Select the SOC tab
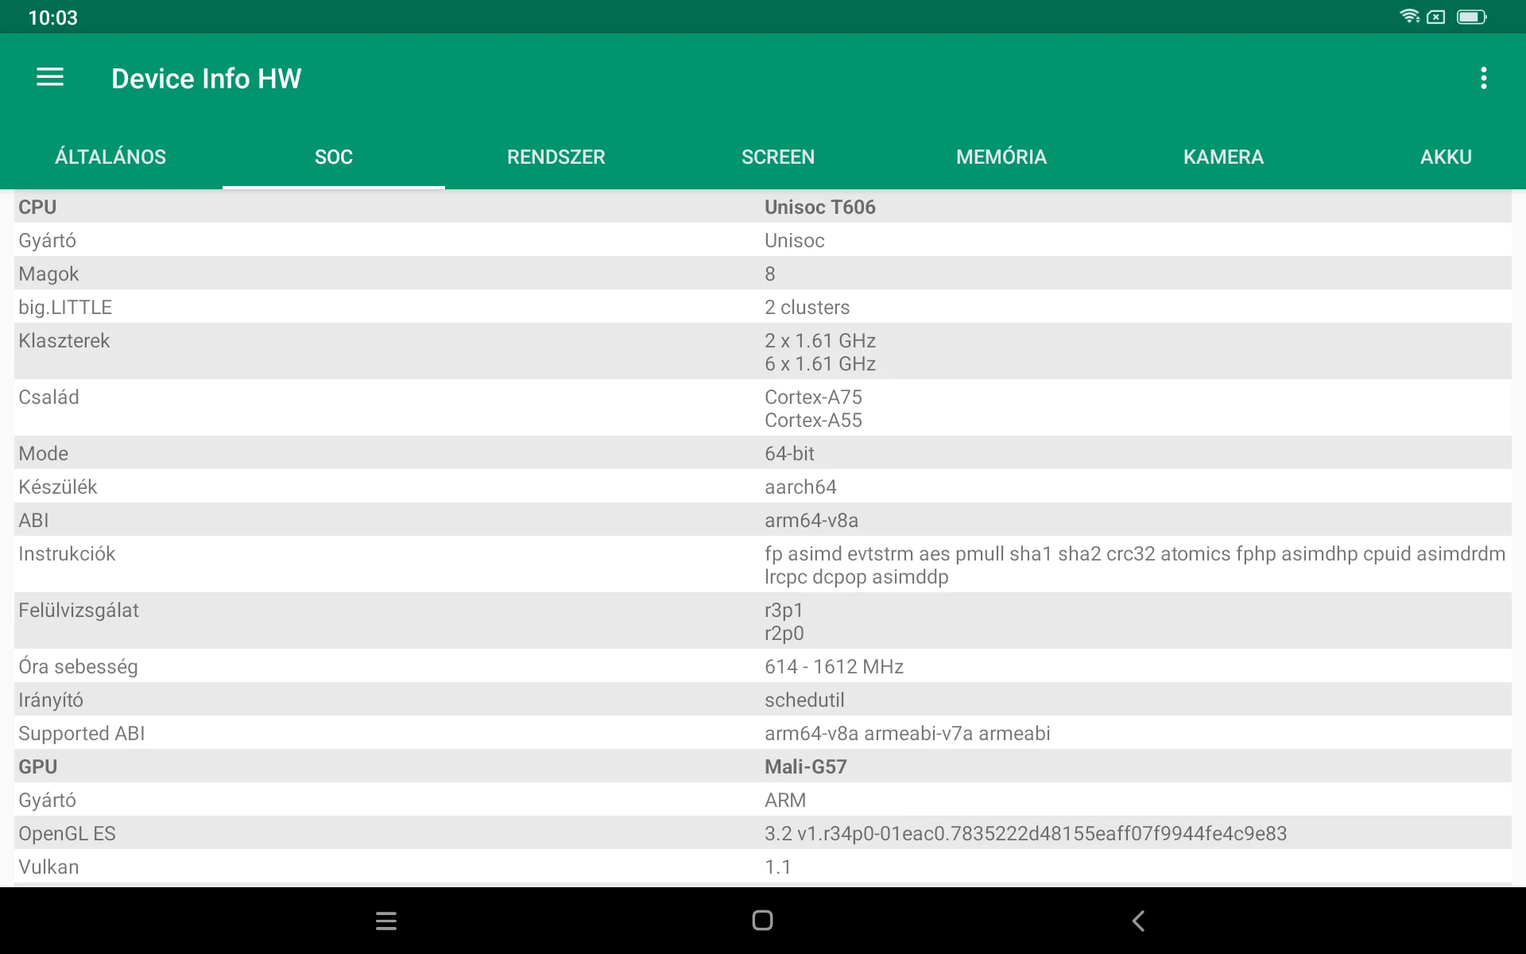 pyautogui.click(x=333, y=157)
